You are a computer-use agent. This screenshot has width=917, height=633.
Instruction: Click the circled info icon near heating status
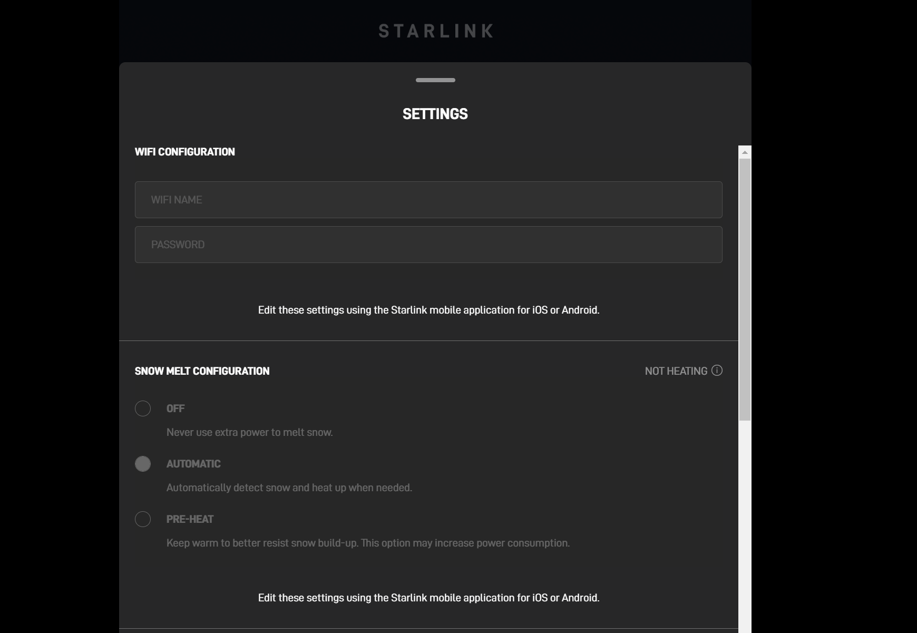pos(717,371)
